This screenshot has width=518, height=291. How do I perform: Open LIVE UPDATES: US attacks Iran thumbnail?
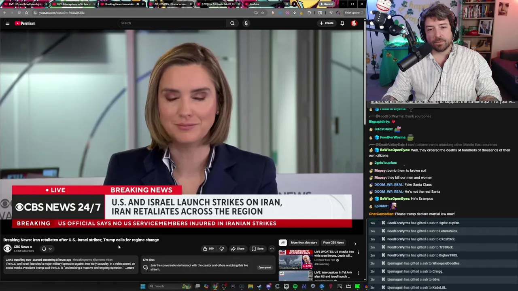296,259
